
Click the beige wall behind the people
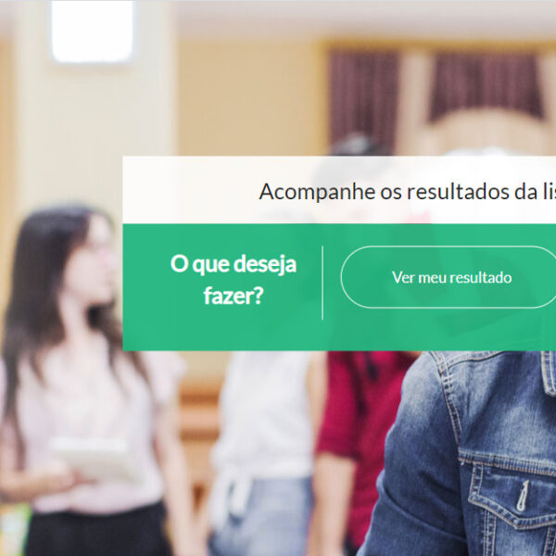pos(248,99)
